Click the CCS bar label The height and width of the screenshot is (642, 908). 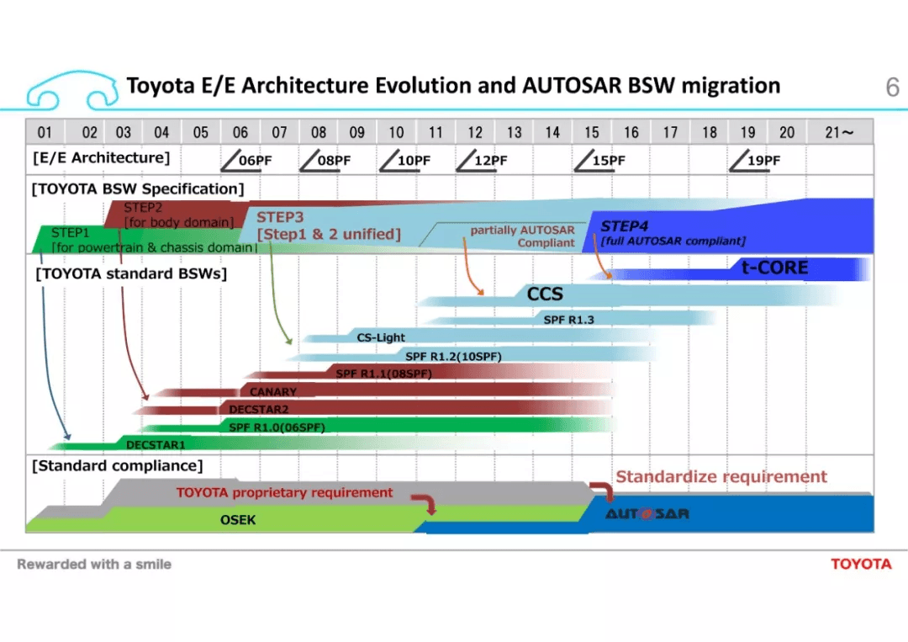click(545, 294)
